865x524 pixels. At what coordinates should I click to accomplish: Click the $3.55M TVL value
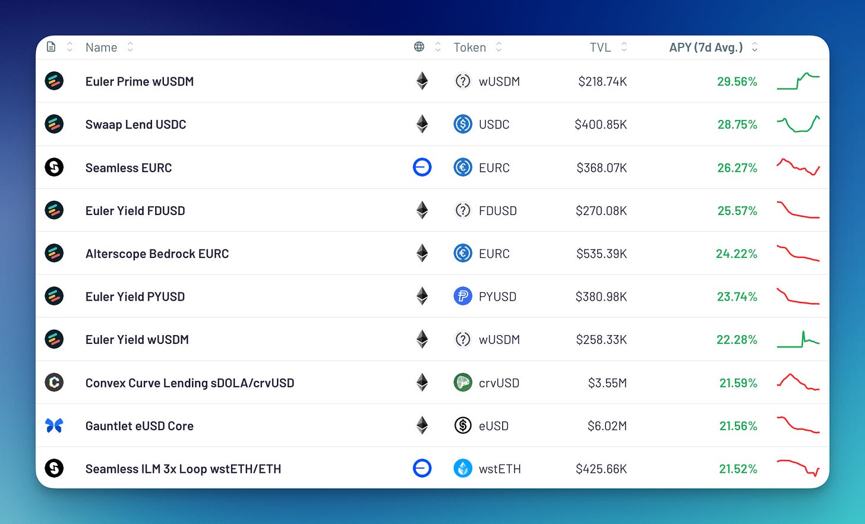click(607, 383)
